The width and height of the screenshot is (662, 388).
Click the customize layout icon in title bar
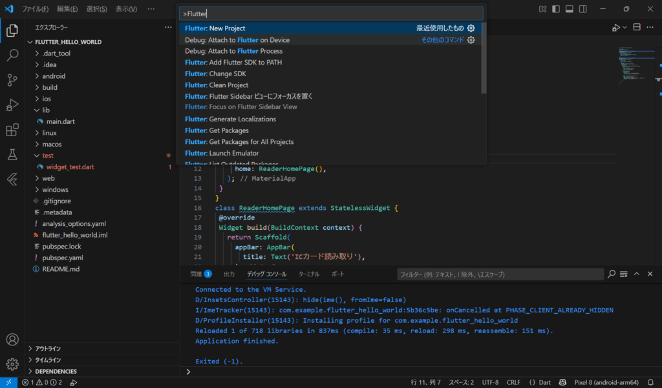point(542,9)
